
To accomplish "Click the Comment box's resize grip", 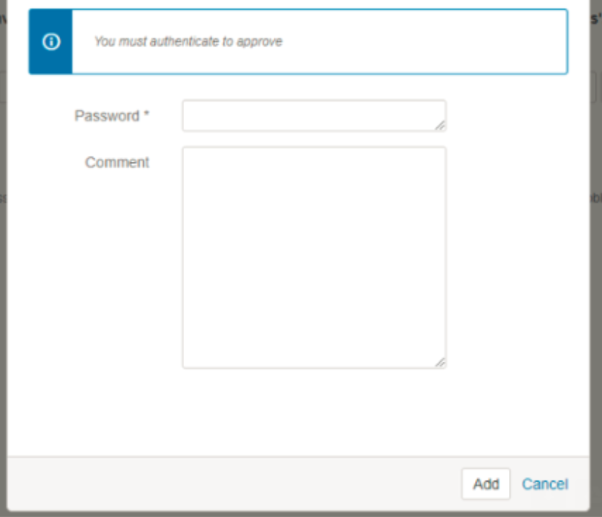I will (440, 362).
